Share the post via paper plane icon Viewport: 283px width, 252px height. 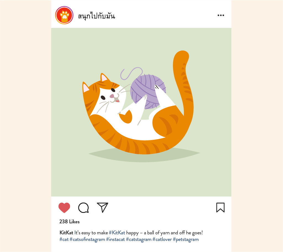coord(102,208)
